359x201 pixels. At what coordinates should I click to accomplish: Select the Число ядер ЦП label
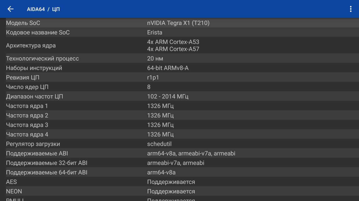point(27,87)
